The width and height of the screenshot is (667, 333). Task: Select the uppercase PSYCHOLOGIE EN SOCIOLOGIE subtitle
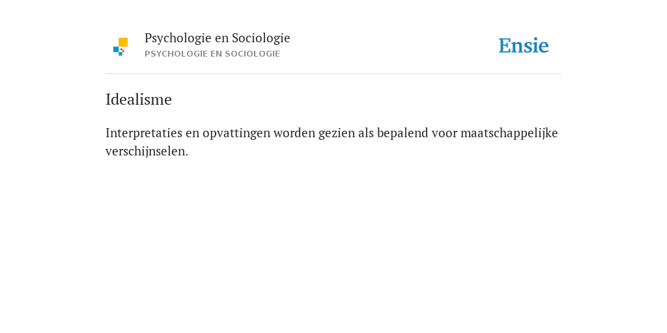pyautogui.click(x=212, y=54)
